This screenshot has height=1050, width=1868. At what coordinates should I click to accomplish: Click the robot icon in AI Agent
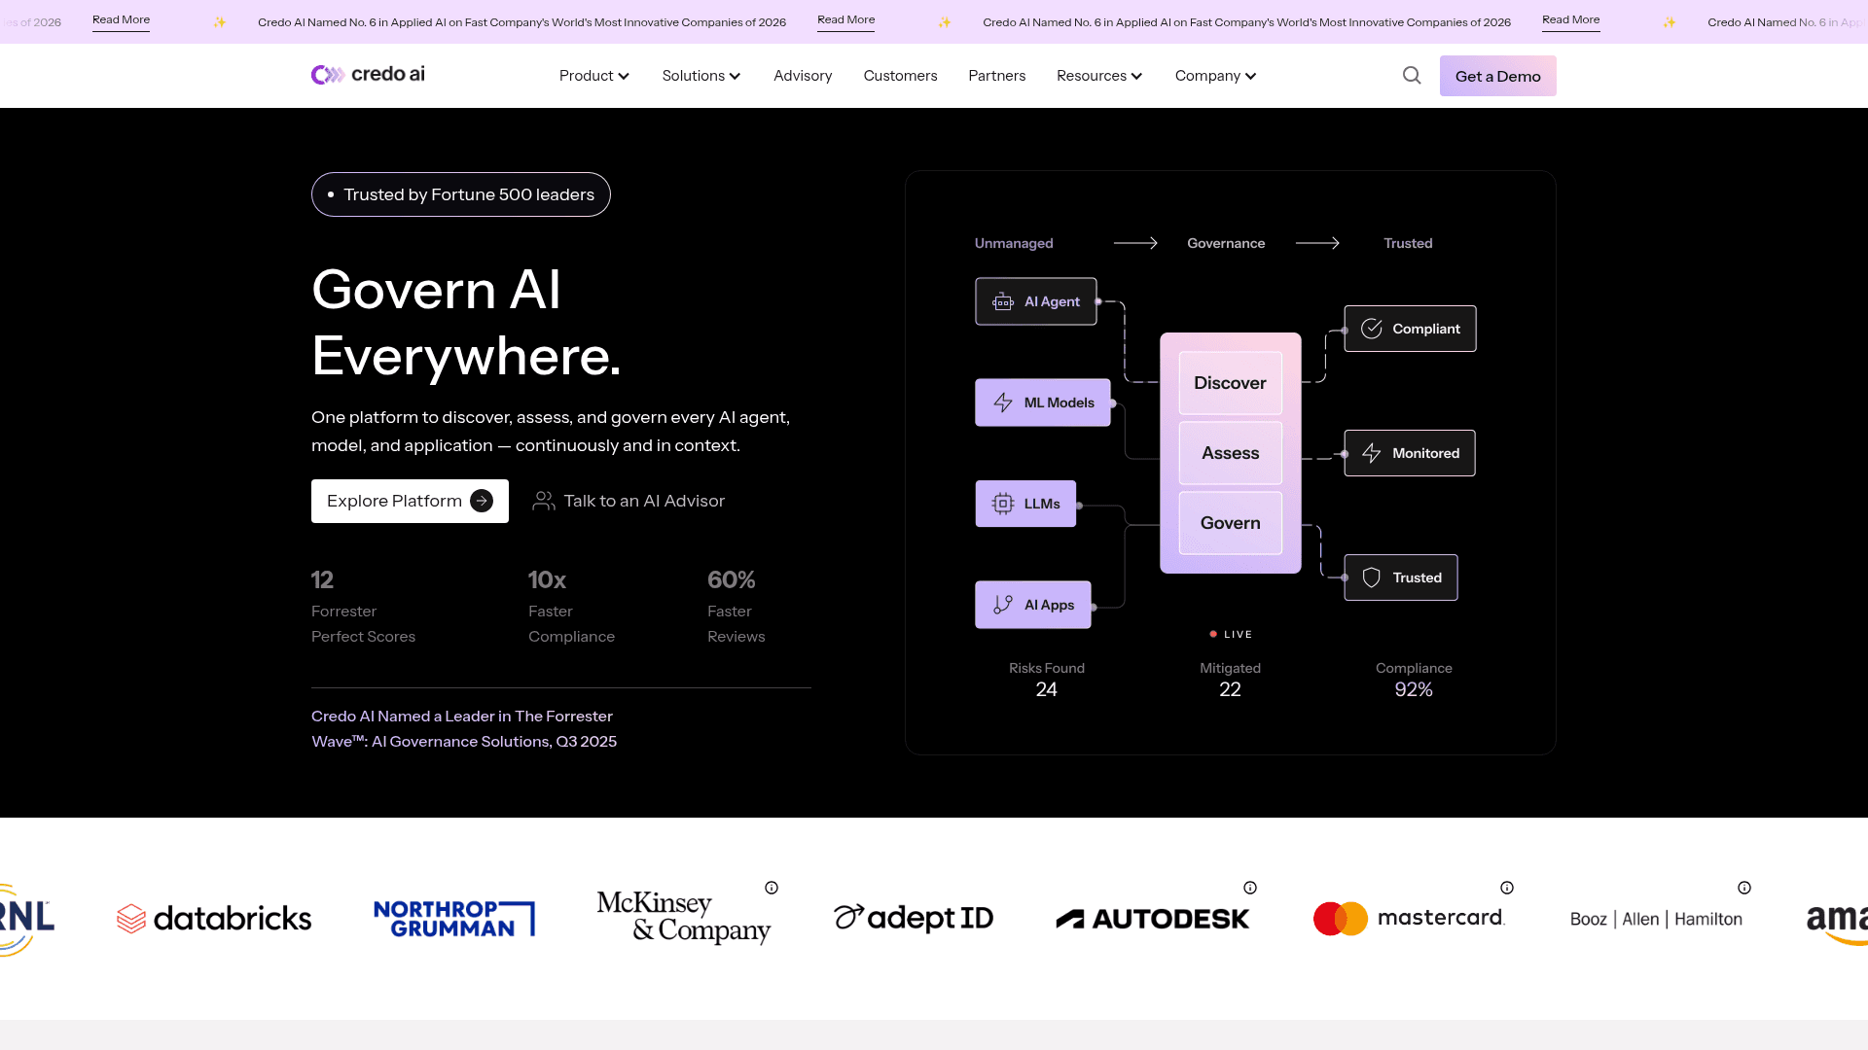click(x=1003, y=302)
